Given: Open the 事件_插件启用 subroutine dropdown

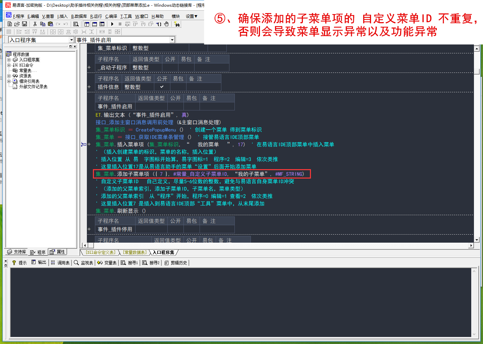Looking at the screenshot, I should click(x=172, y=40).
